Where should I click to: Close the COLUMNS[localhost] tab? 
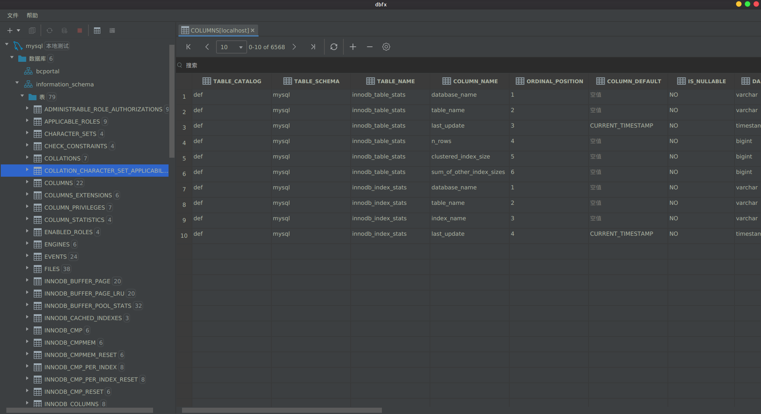point(253,30)
